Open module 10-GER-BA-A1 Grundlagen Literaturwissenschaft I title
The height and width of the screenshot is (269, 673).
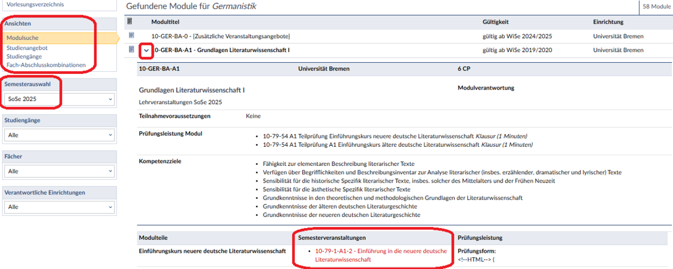click(220, 50)
